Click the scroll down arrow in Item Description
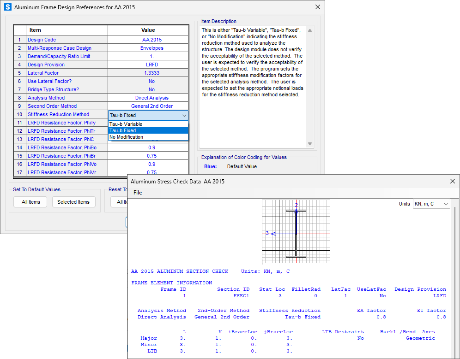Image resolution: width=460 pixels, height=359 pixels. [310, 144]
